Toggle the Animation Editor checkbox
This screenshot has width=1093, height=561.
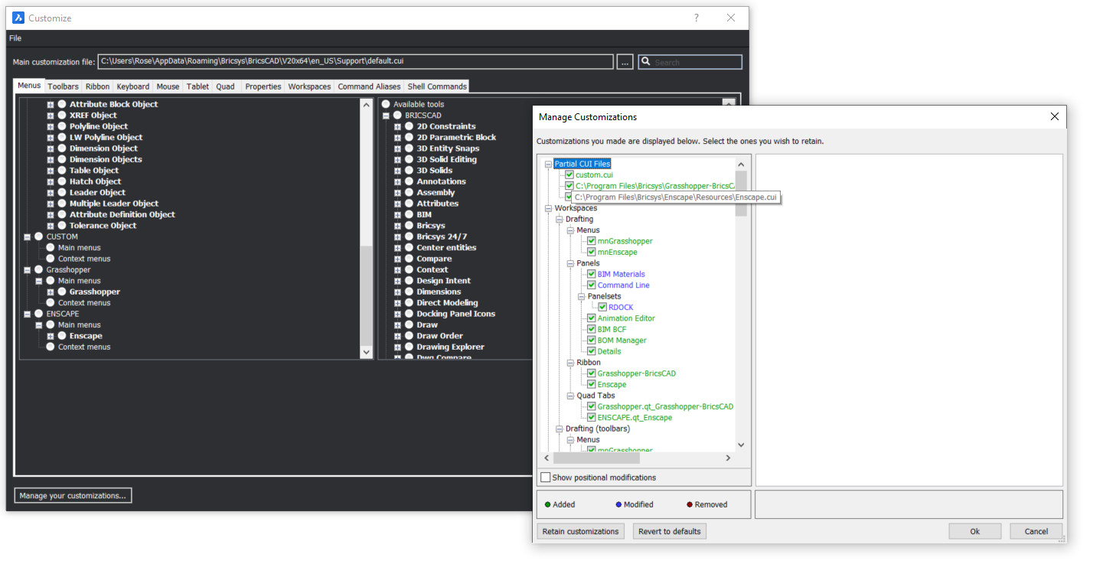click(x=592, y=318)
